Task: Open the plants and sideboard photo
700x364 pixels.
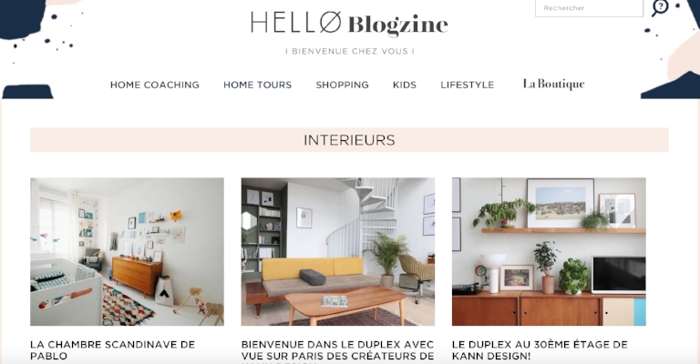Action: [x=549, y=252]
